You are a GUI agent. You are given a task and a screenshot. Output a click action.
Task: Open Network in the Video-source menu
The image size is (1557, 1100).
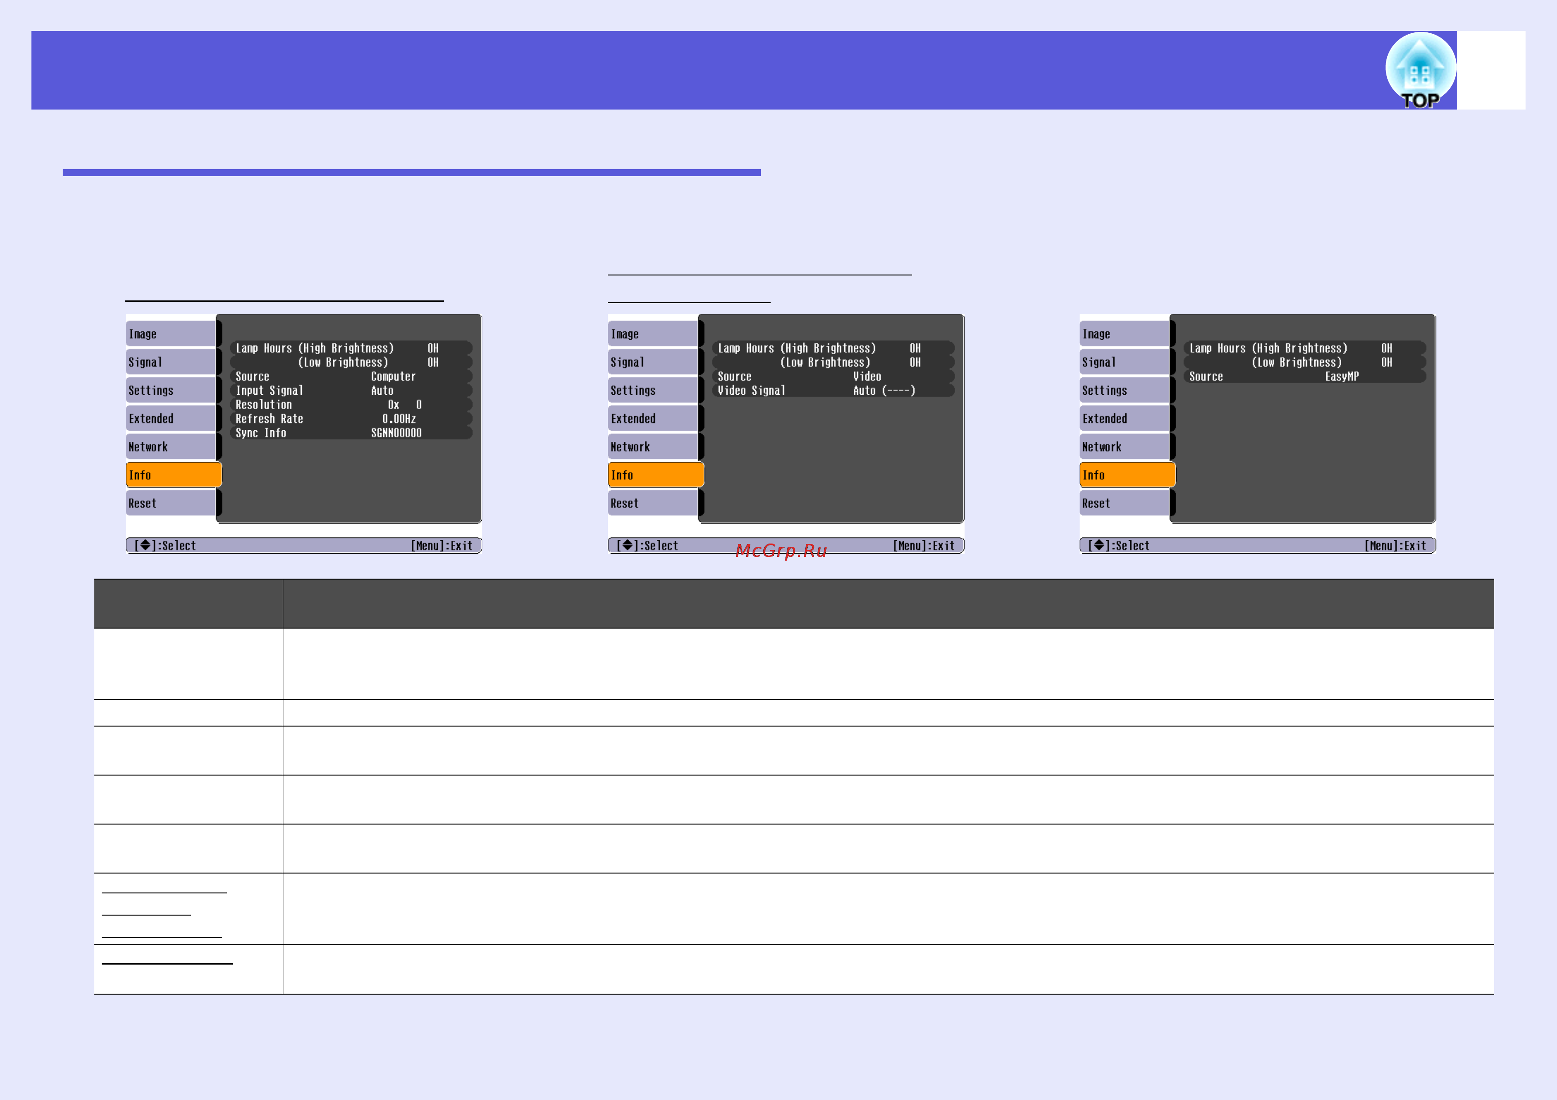point(653,447)
